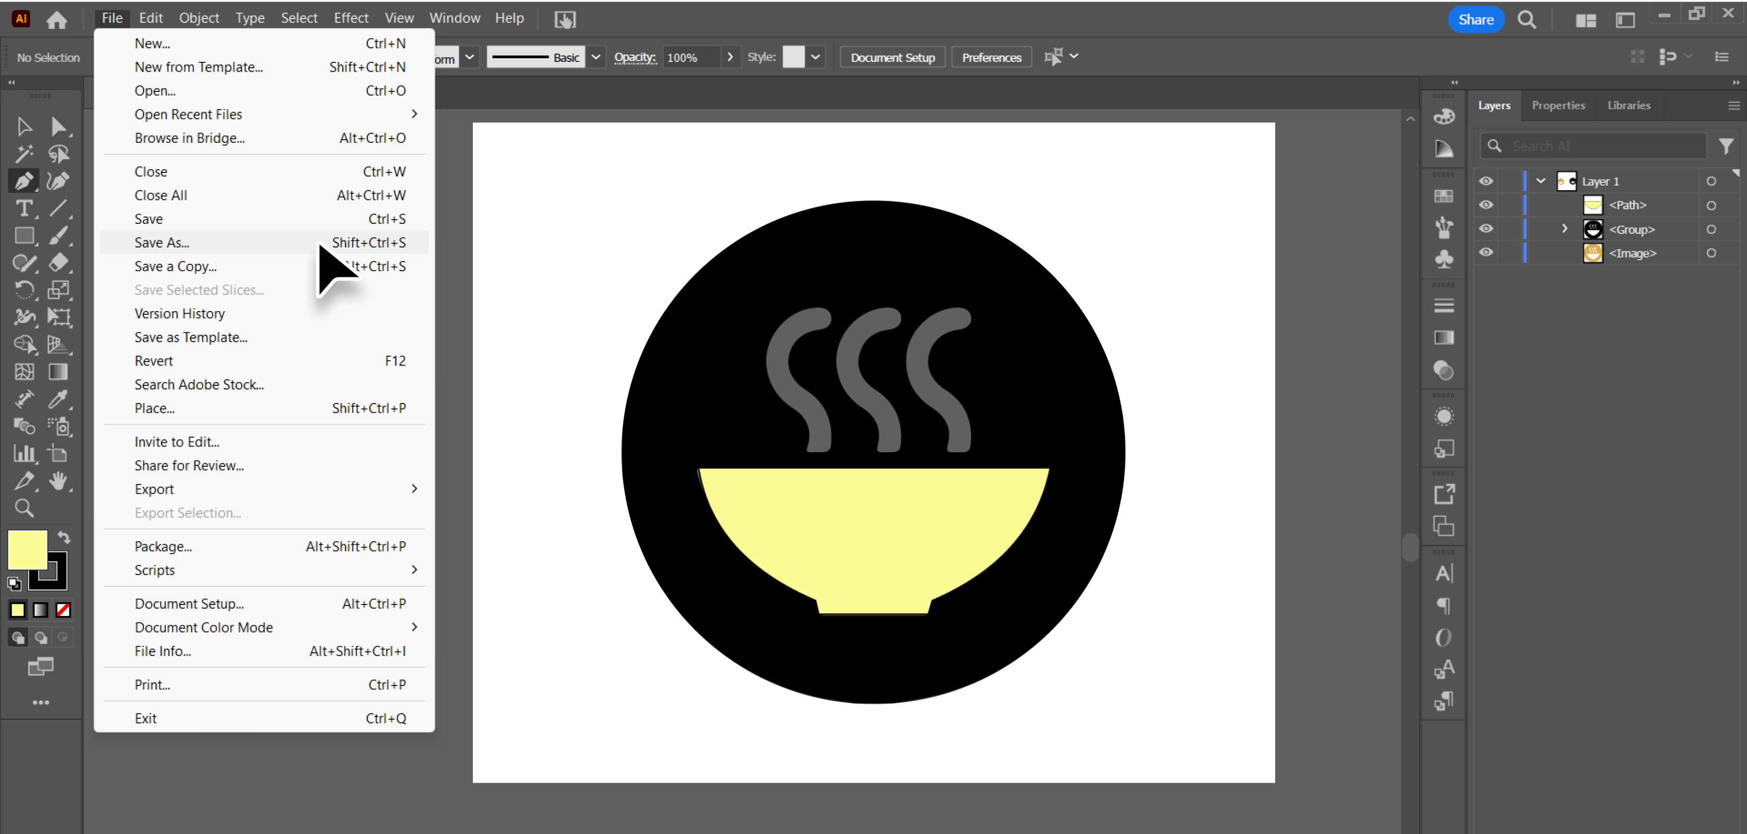Screen dimensions: 1747x834
Task: Open the Color panel from the right rail
Action: tap(1444, 116)
